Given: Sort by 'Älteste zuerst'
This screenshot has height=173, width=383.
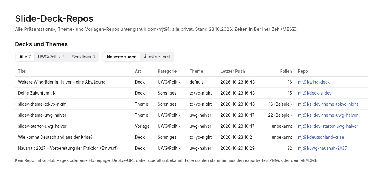Looking at the screenshot, I should click(157, 57).
